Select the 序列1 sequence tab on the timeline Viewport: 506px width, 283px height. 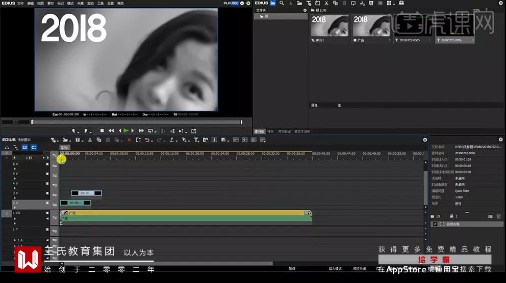click(65, 148)
